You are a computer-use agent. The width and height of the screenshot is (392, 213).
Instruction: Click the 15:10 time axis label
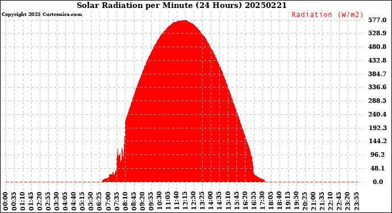[x=228, y=202]
